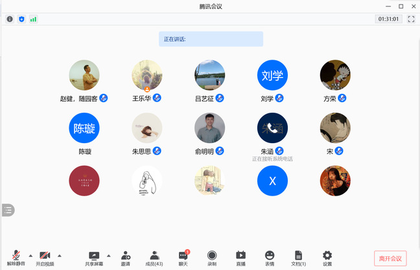This screenshot has height=270, width=420.
Task: Open the Chat (聊天) window
Action: coord(183,258)
